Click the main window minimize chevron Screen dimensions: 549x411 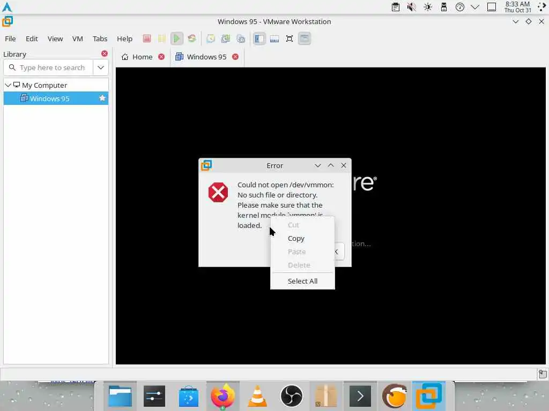coord(516,21)
